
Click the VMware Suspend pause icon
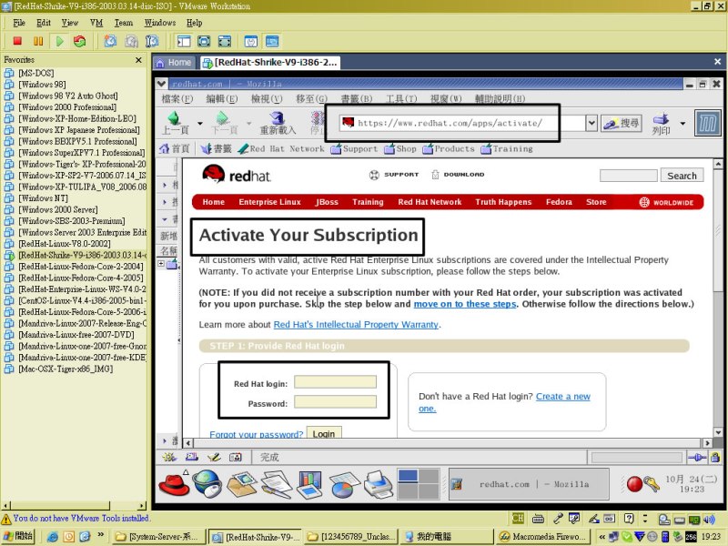point(38,41)
